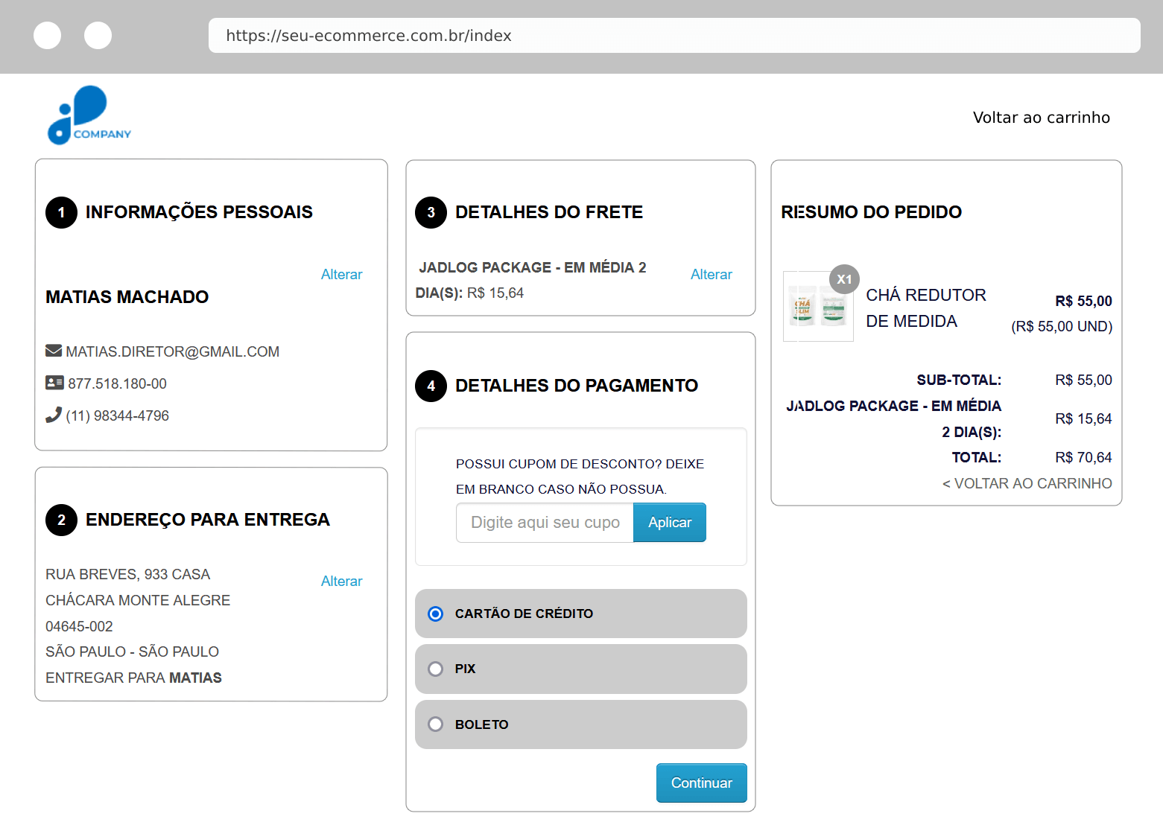Click step 1 number circle

tap(61, 212)
